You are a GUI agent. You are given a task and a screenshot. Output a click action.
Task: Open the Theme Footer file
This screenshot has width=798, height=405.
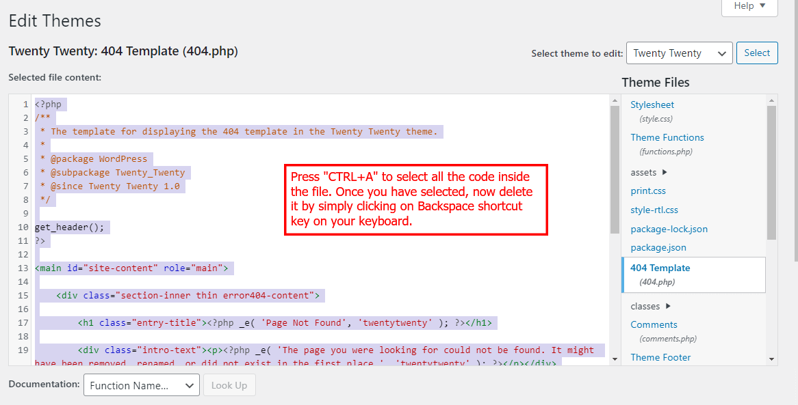[x=660, y=357]
